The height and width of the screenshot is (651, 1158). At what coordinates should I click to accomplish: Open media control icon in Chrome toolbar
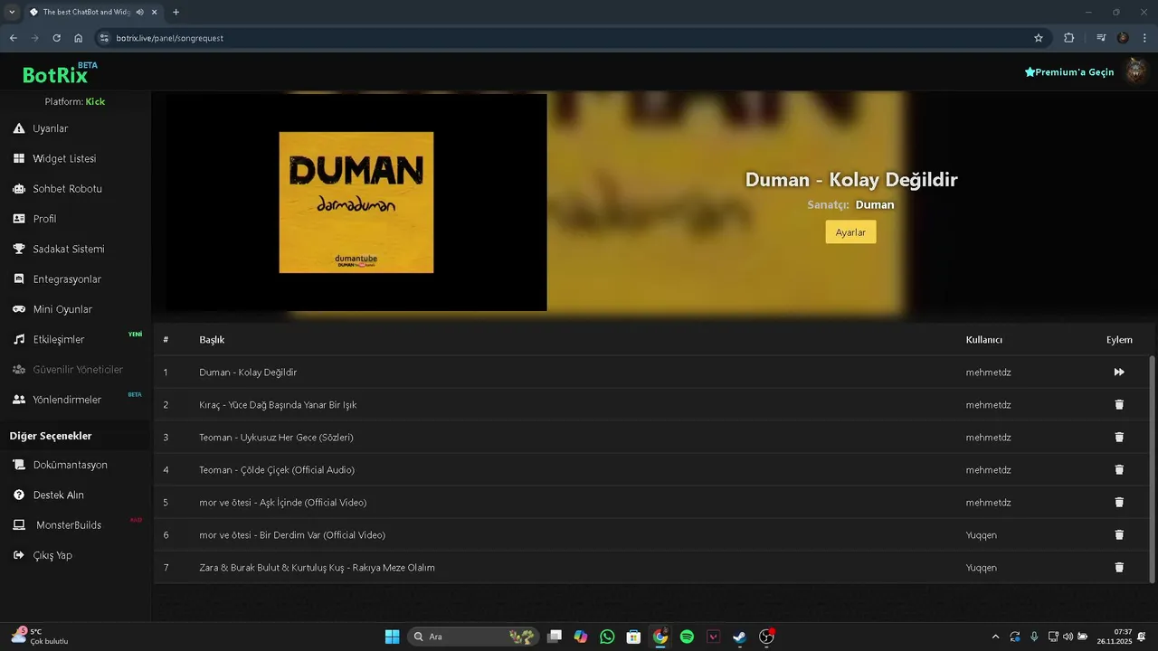[x=1101, y=38]
